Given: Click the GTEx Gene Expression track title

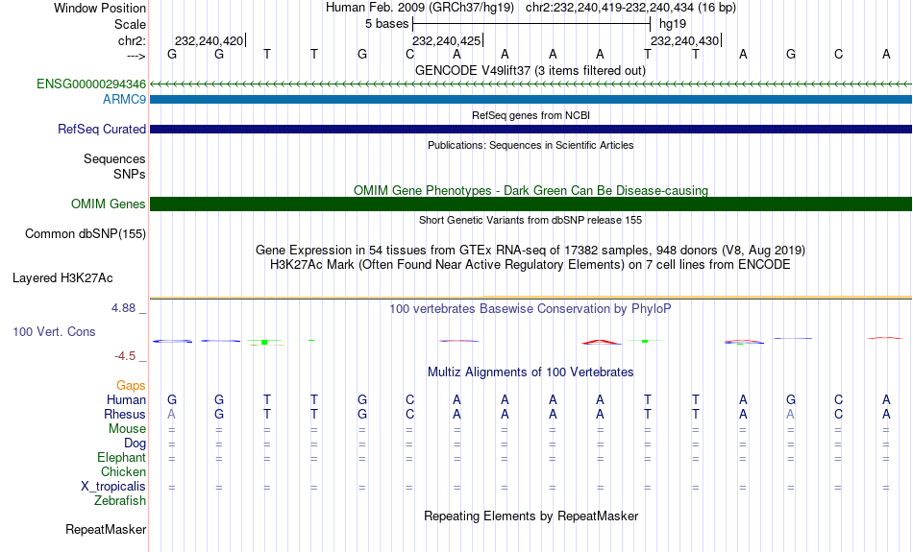Looking at the screenshot, I should tap(531, 251).
